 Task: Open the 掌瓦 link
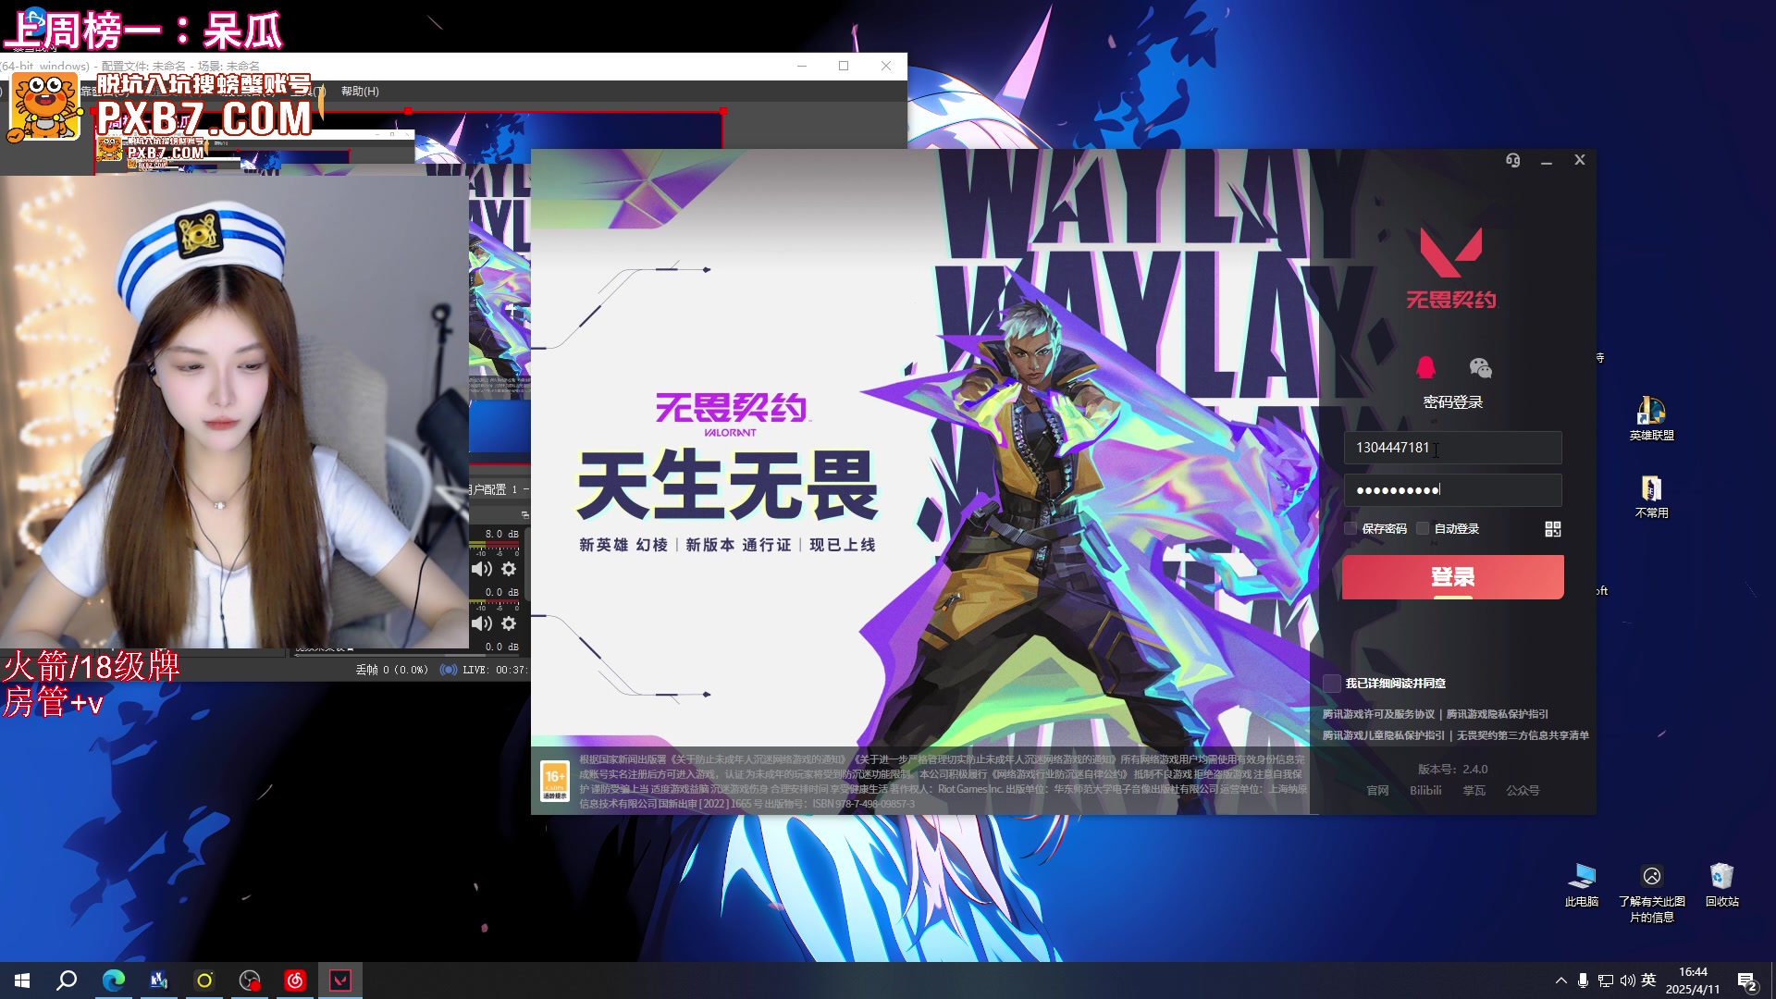(x=1474, y=791)
